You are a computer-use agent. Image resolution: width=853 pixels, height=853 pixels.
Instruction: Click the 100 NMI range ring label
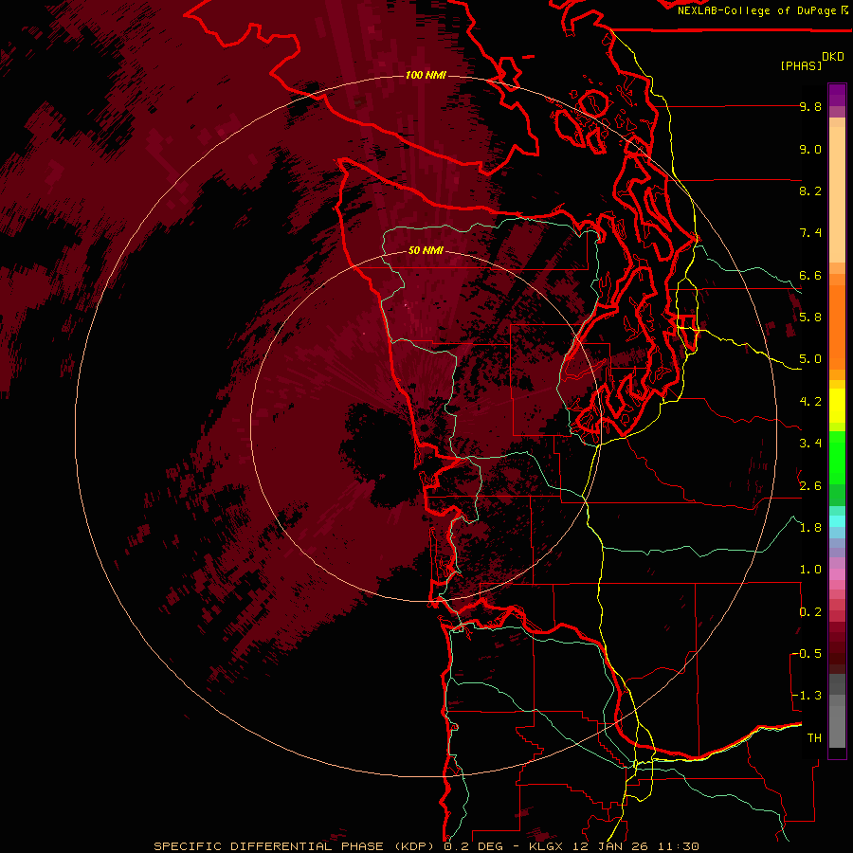point(426,75)
